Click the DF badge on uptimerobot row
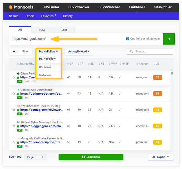 coord(20,98)
